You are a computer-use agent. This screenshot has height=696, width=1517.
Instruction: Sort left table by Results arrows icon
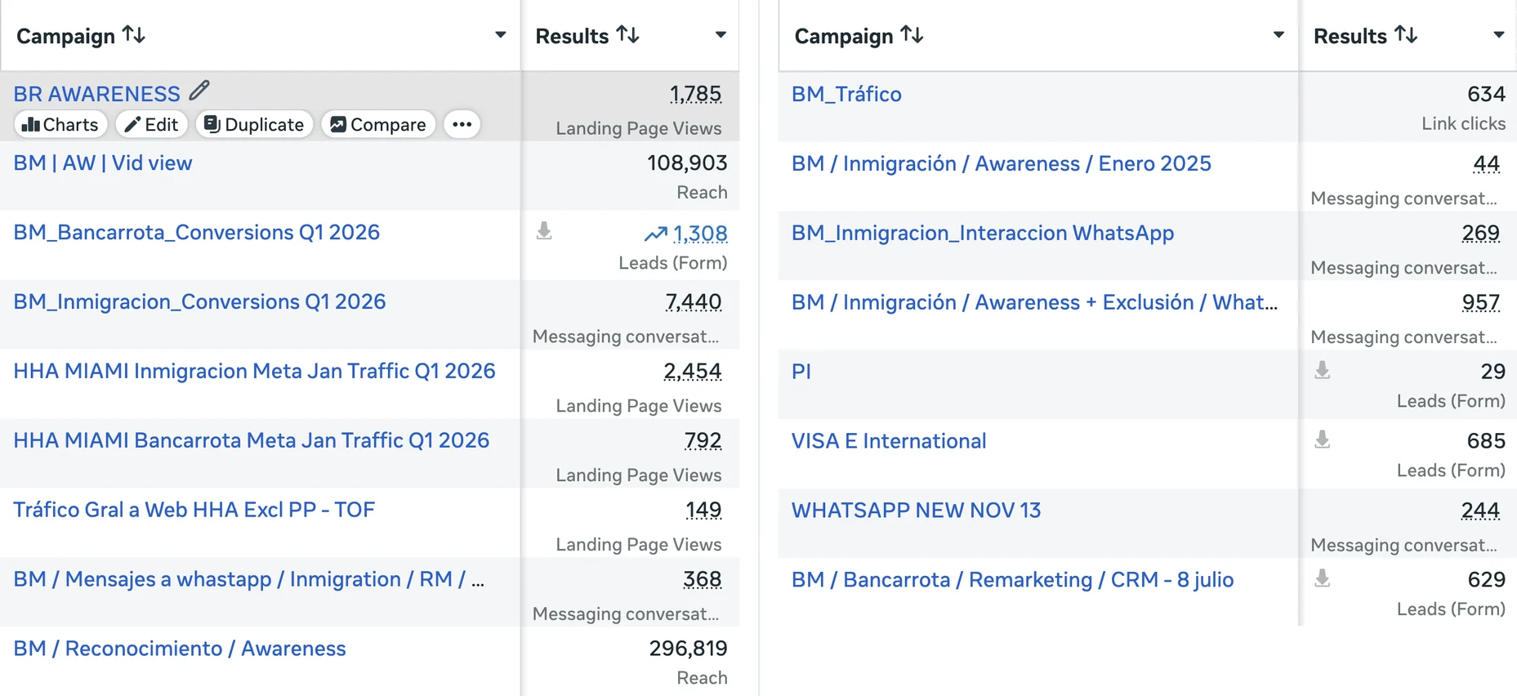pyautogui.click(x=627, y=35)
